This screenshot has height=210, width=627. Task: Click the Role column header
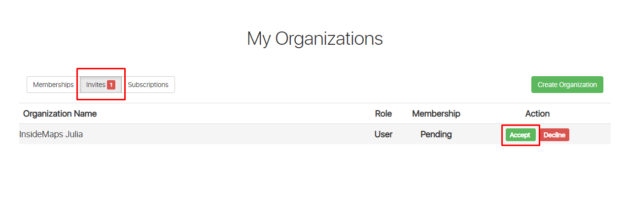(x=383, y=114)
